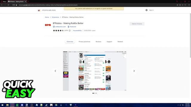Image resolution: width=191 pixels, height=107 pixels.
Task: Open Discord from the taskbar
Action: [x=22, y=105]
